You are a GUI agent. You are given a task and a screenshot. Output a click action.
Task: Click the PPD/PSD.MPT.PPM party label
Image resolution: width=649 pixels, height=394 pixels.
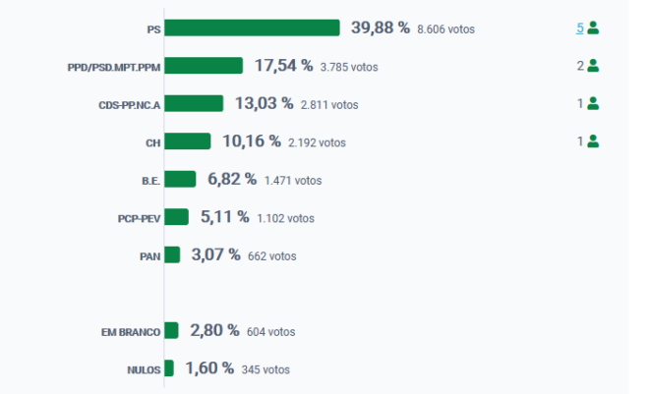(x=114, y=68)
